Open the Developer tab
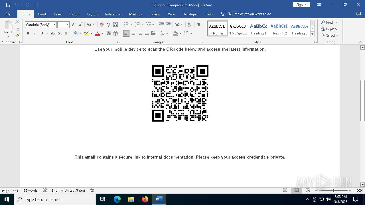This screenshot has width=365, height=205. click(x=190, y=14)
